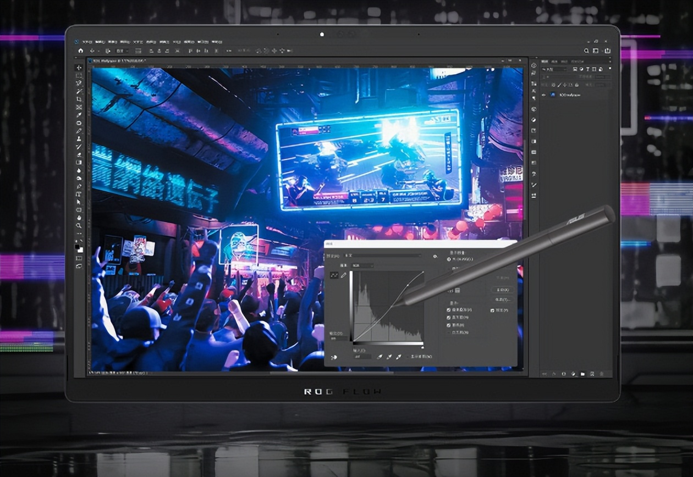Open the Preset dropdown in Curves dialog

point(382,256)
